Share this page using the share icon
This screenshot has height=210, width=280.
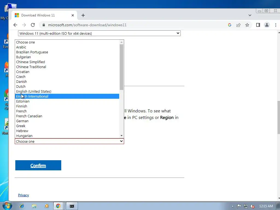tap(238, 25)
